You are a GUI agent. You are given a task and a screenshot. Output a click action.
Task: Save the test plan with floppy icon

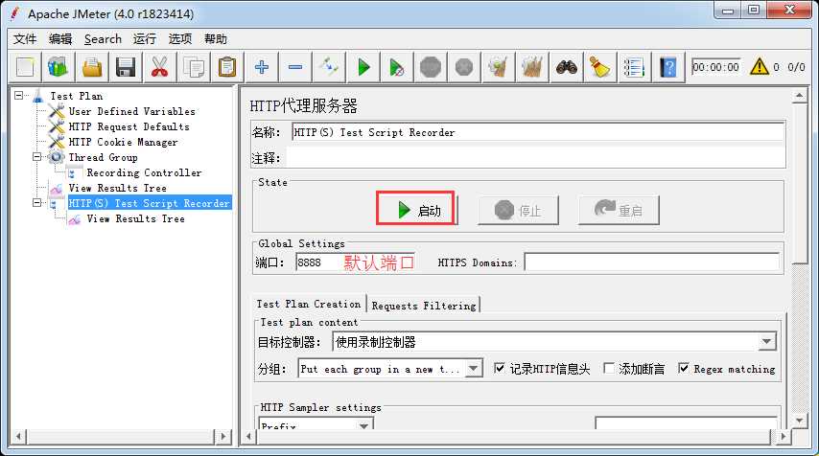[x=126, y=67]
